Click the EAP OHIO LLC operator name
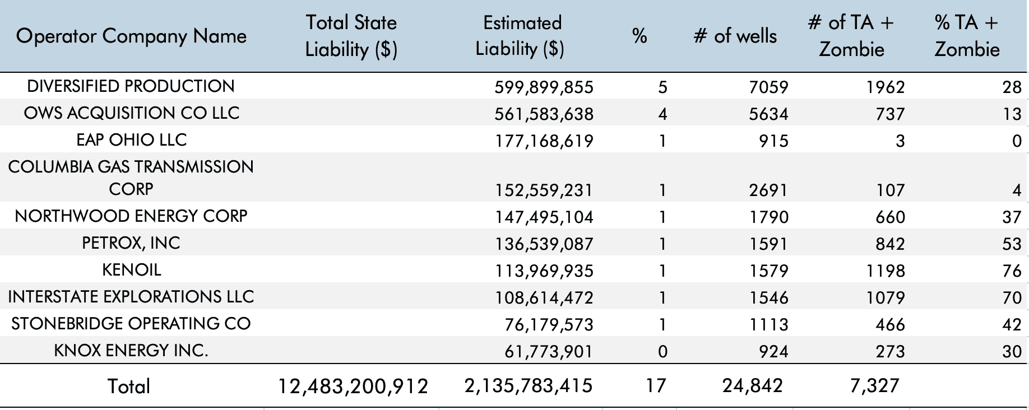 (x=131, y=140)
